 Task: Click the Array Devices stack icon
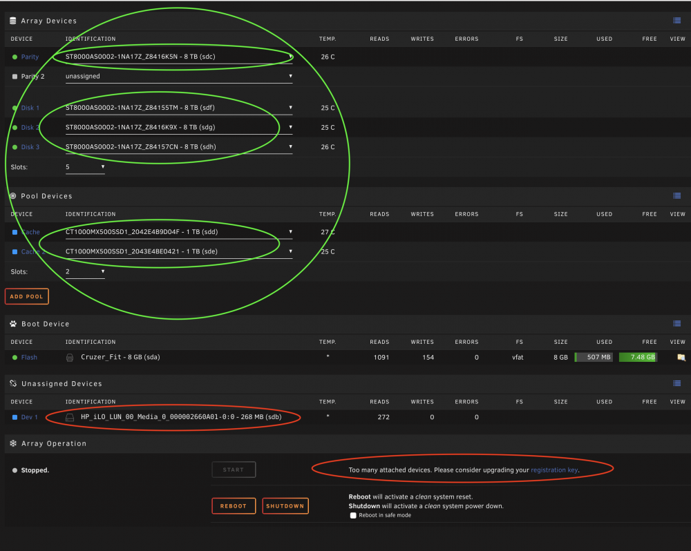12,21
